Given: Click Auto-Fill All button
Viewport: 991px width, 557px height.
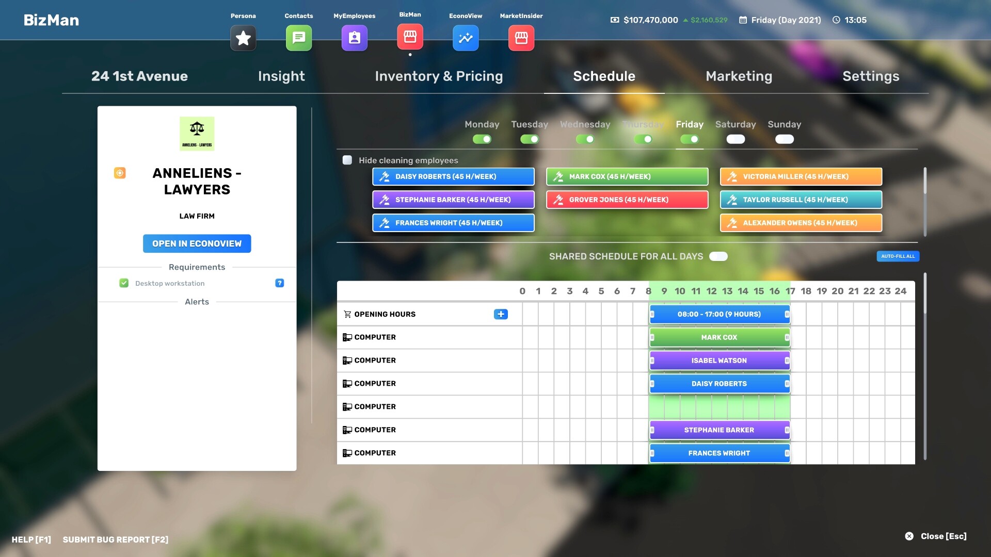Looking at the screenshot, I should pos(897,256).
